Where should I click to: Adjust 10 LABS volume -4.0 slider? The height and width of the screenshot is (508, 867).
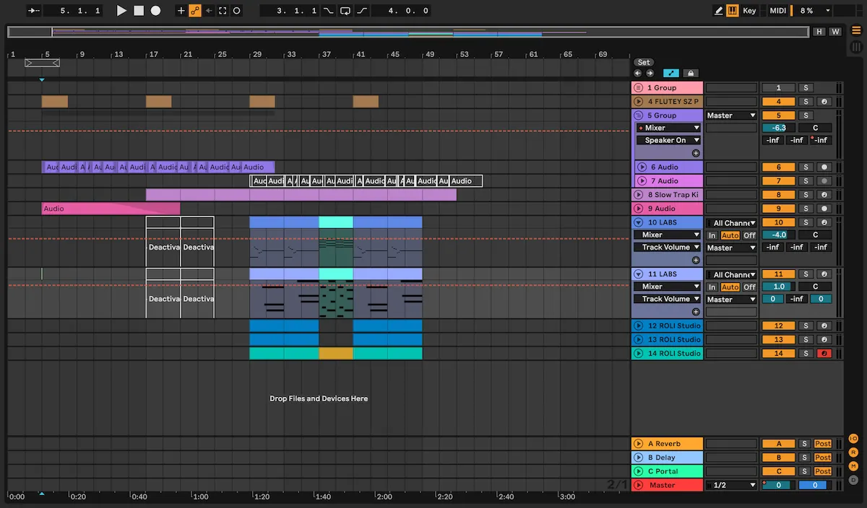click(x=779, y=235)
